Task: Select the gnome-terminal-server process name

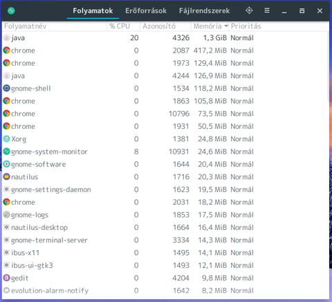Action: [49, 240]
